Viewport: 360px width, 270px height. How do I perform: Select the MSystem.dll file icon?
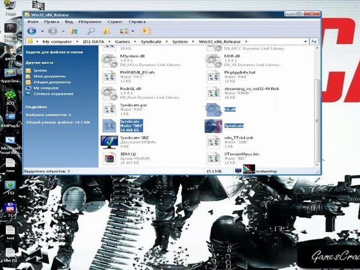109,61
